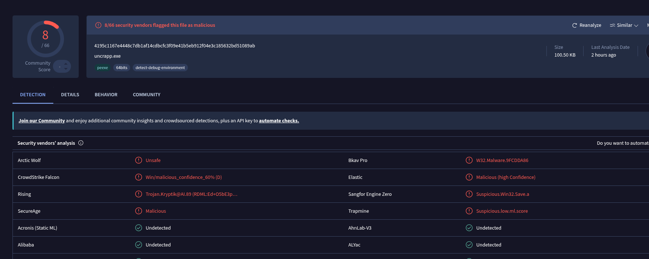Click the Reanalyze refresh icon
Screen dimensions: 649x259
574,25
